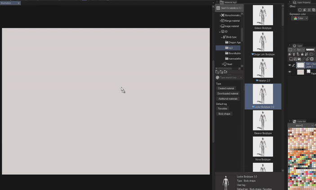Toggle the Lock Transparent Pixels icon
This screenshot has width=316, height=190.
[x=306, y=54]
